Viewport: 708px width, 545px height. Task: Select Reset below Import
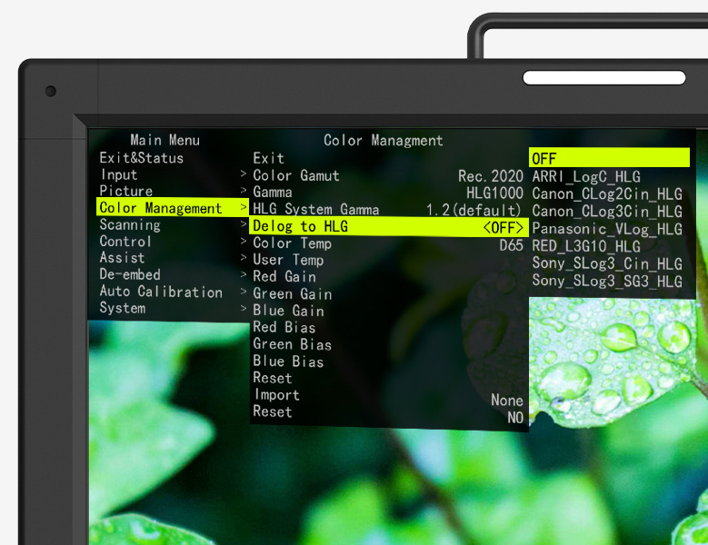click(x=273, y=411)
